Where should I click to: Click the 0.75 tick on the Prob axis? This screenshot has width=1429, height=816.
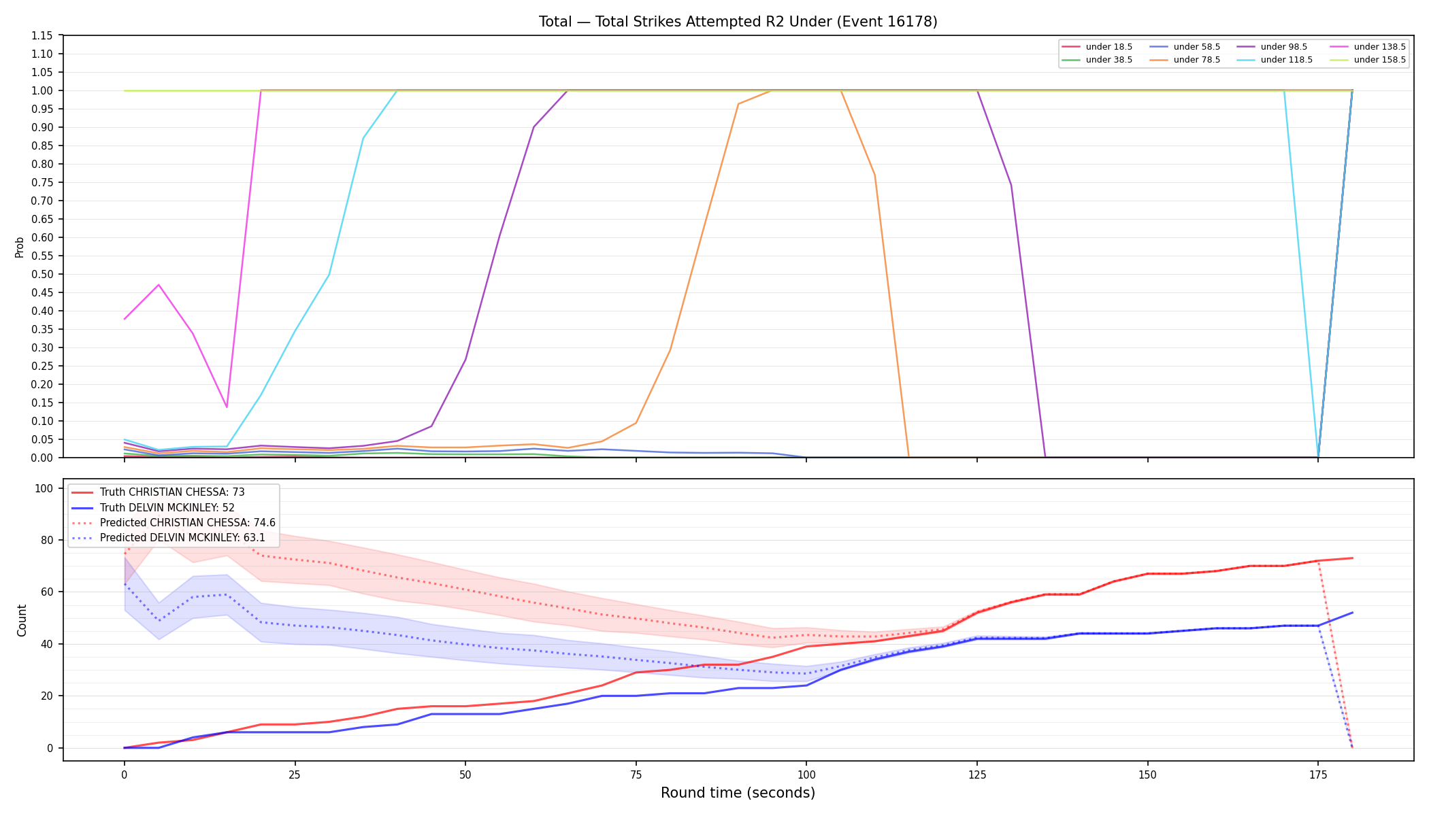tap(42, 183)
